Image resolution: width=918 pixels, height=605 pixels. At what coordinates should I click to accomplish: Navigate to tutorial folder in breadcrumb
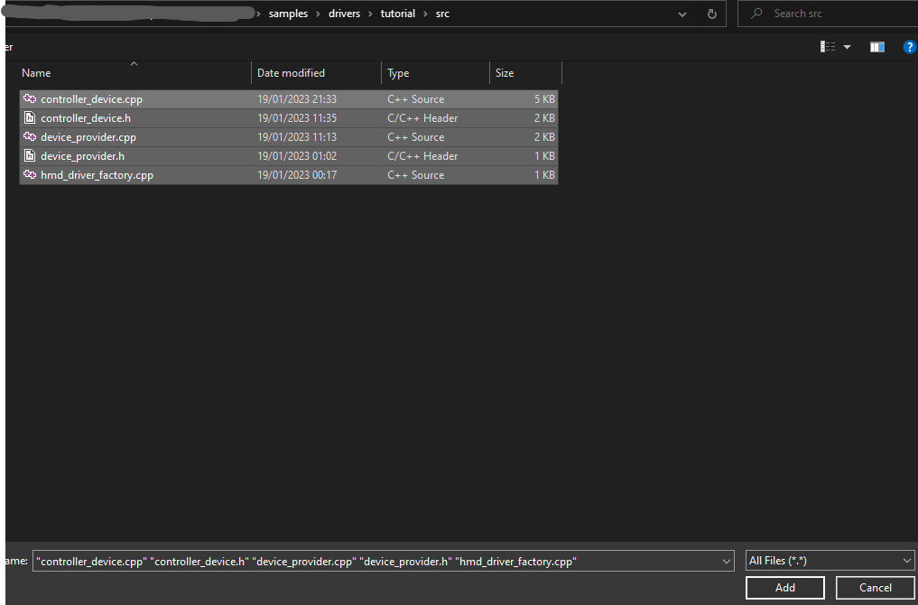397,14
